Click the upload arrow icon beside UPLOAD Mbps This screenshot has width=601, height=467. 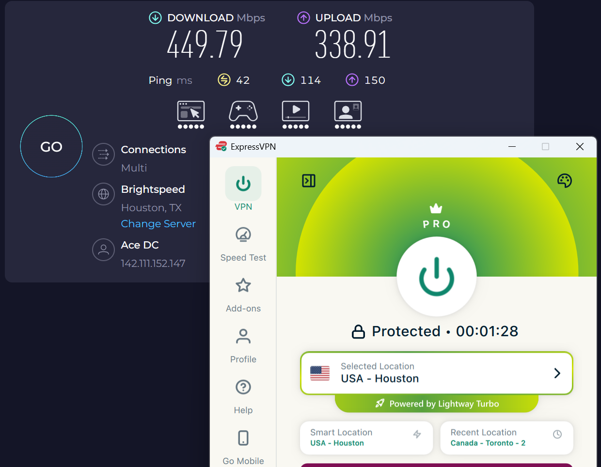pyautogui.click(x=303, y=18)
